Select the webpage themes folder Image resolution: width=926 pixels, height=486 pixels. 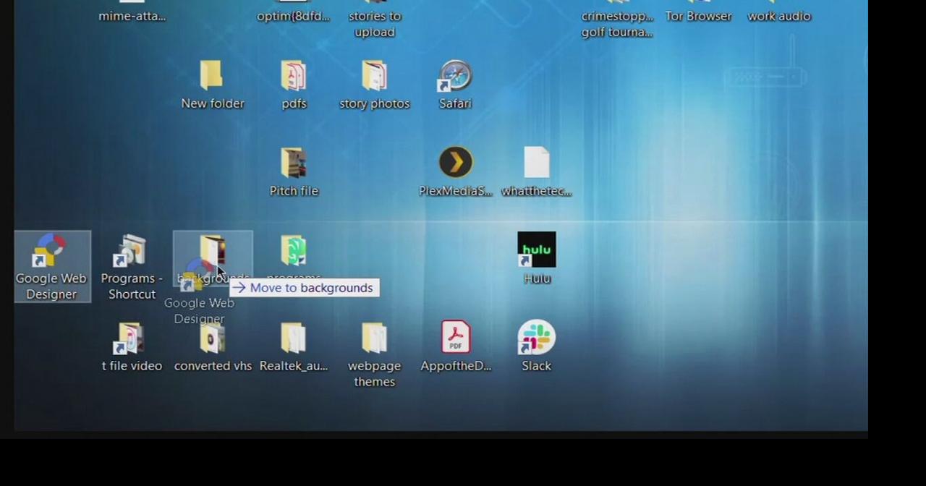pos(374,338)
